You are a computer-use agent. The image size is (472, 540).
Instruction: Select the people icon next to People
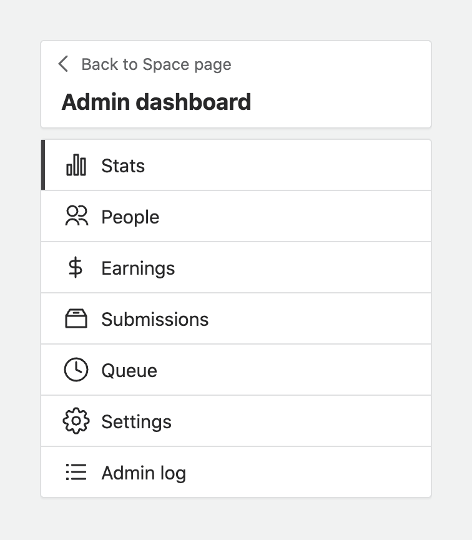pos(76,216)
